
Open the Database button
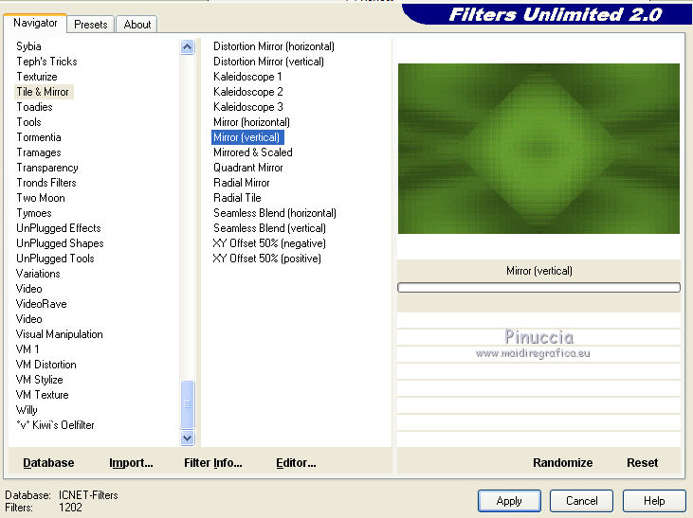click(48, 463)
